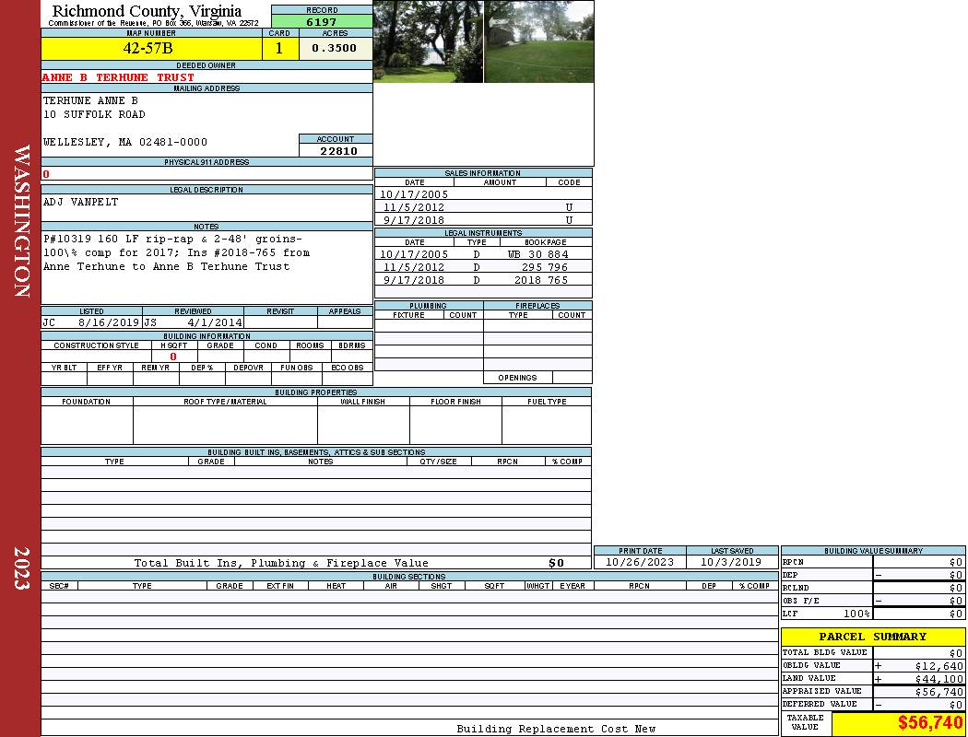The height and width of the screenshot is (737, 968).
Task: Click the account number 22810
Action: point(337,151)
